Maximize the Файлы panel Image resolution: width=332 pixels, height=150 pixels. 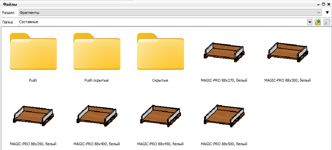coord(323,4)
